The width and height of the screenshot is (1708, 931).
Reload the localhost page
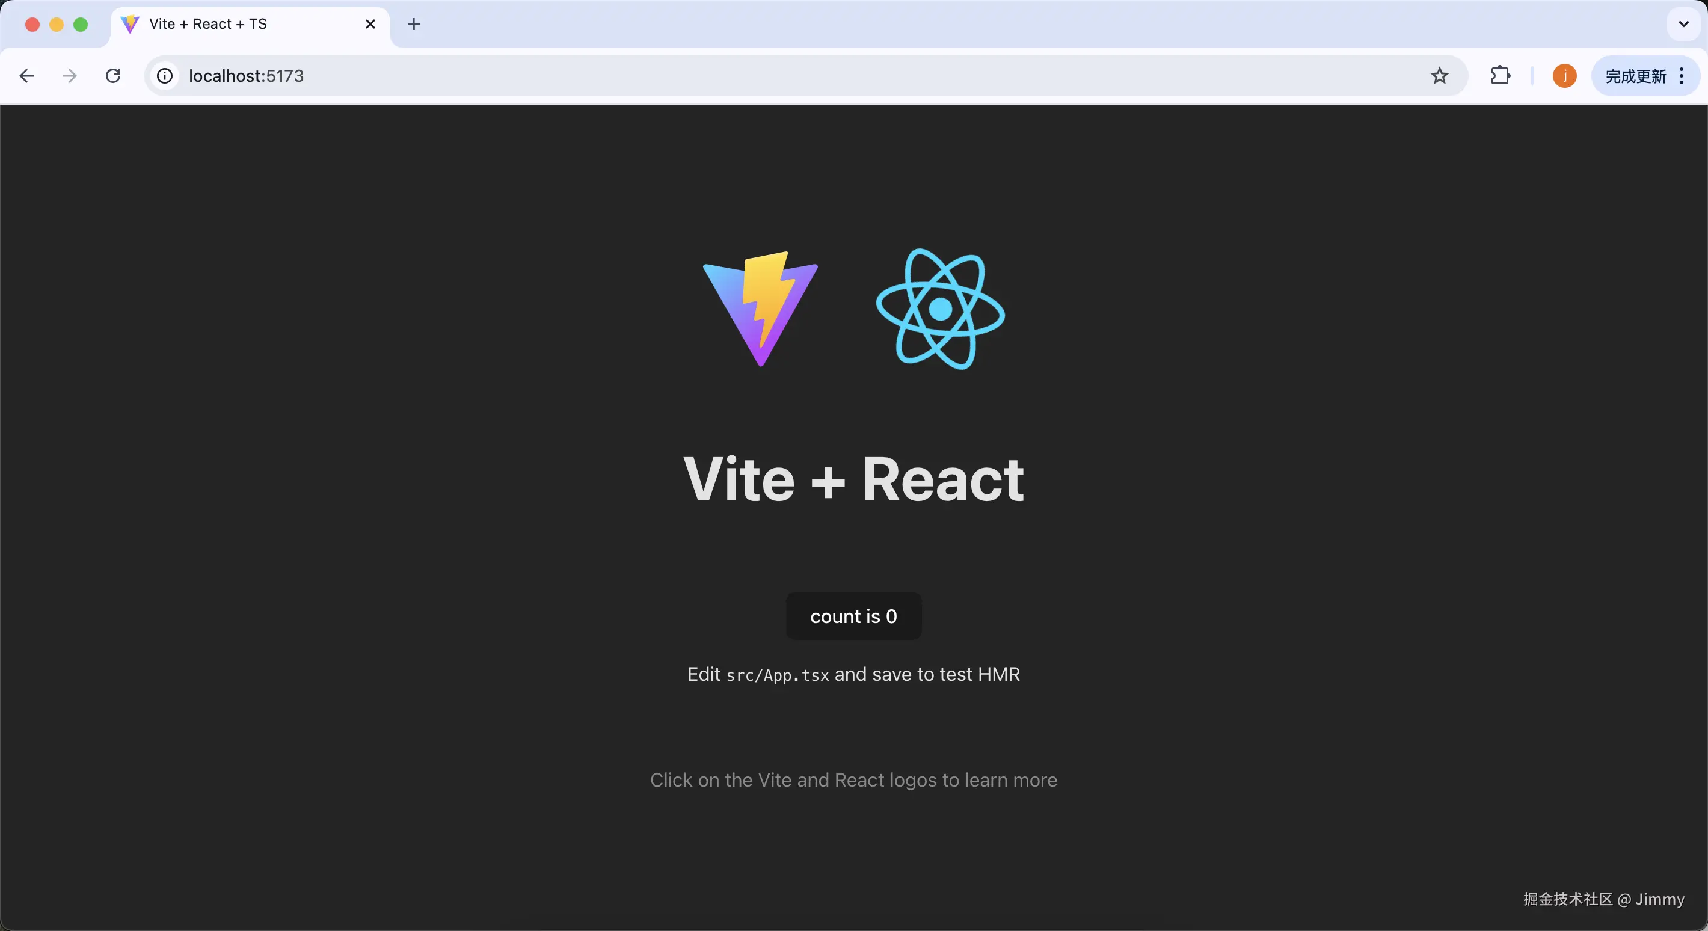pos(114,76)
